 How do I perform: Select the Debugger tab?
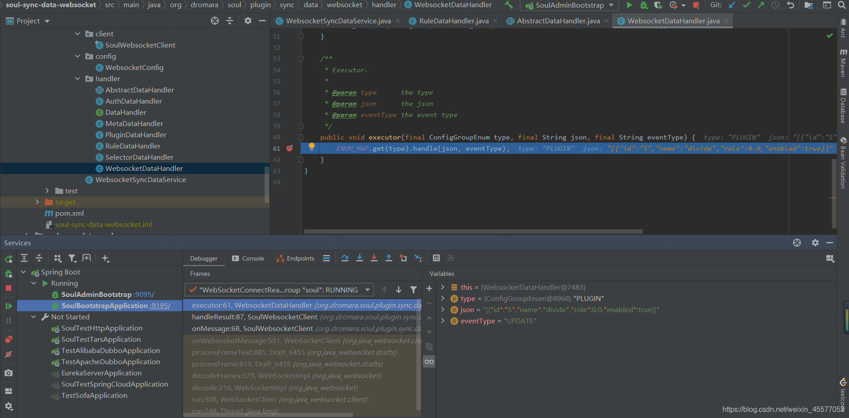click(x=204, y=258)
